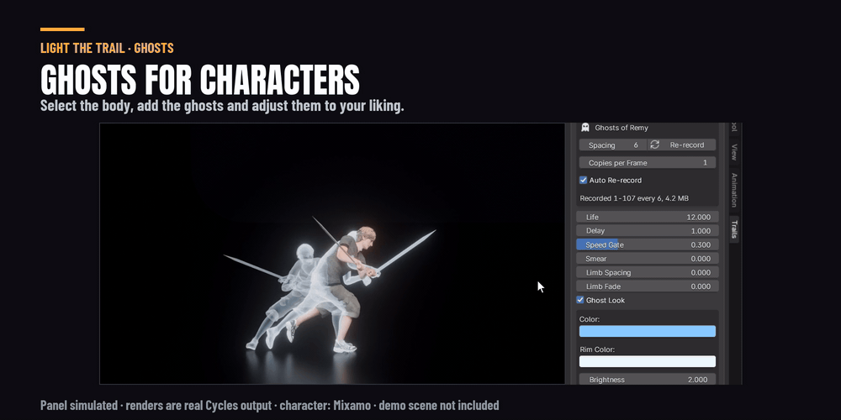Click the 'LIGHT THE TRAIL · GHOSTS' label
The width and height of the screenshot is (841, 420).
107,48
